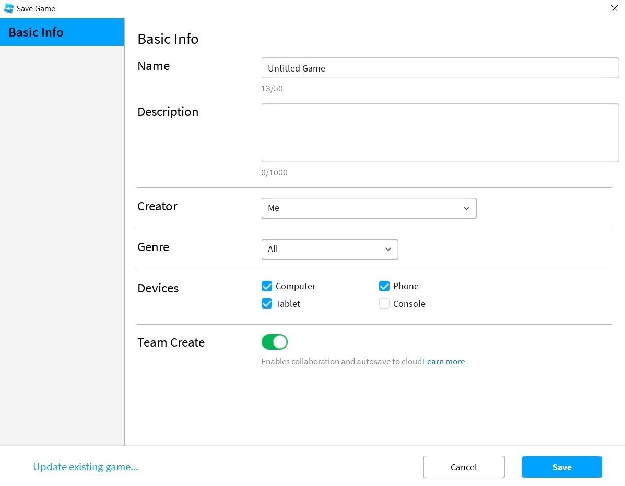Click the Devices label
Viewport: 625px width, 486px height.
158,288
